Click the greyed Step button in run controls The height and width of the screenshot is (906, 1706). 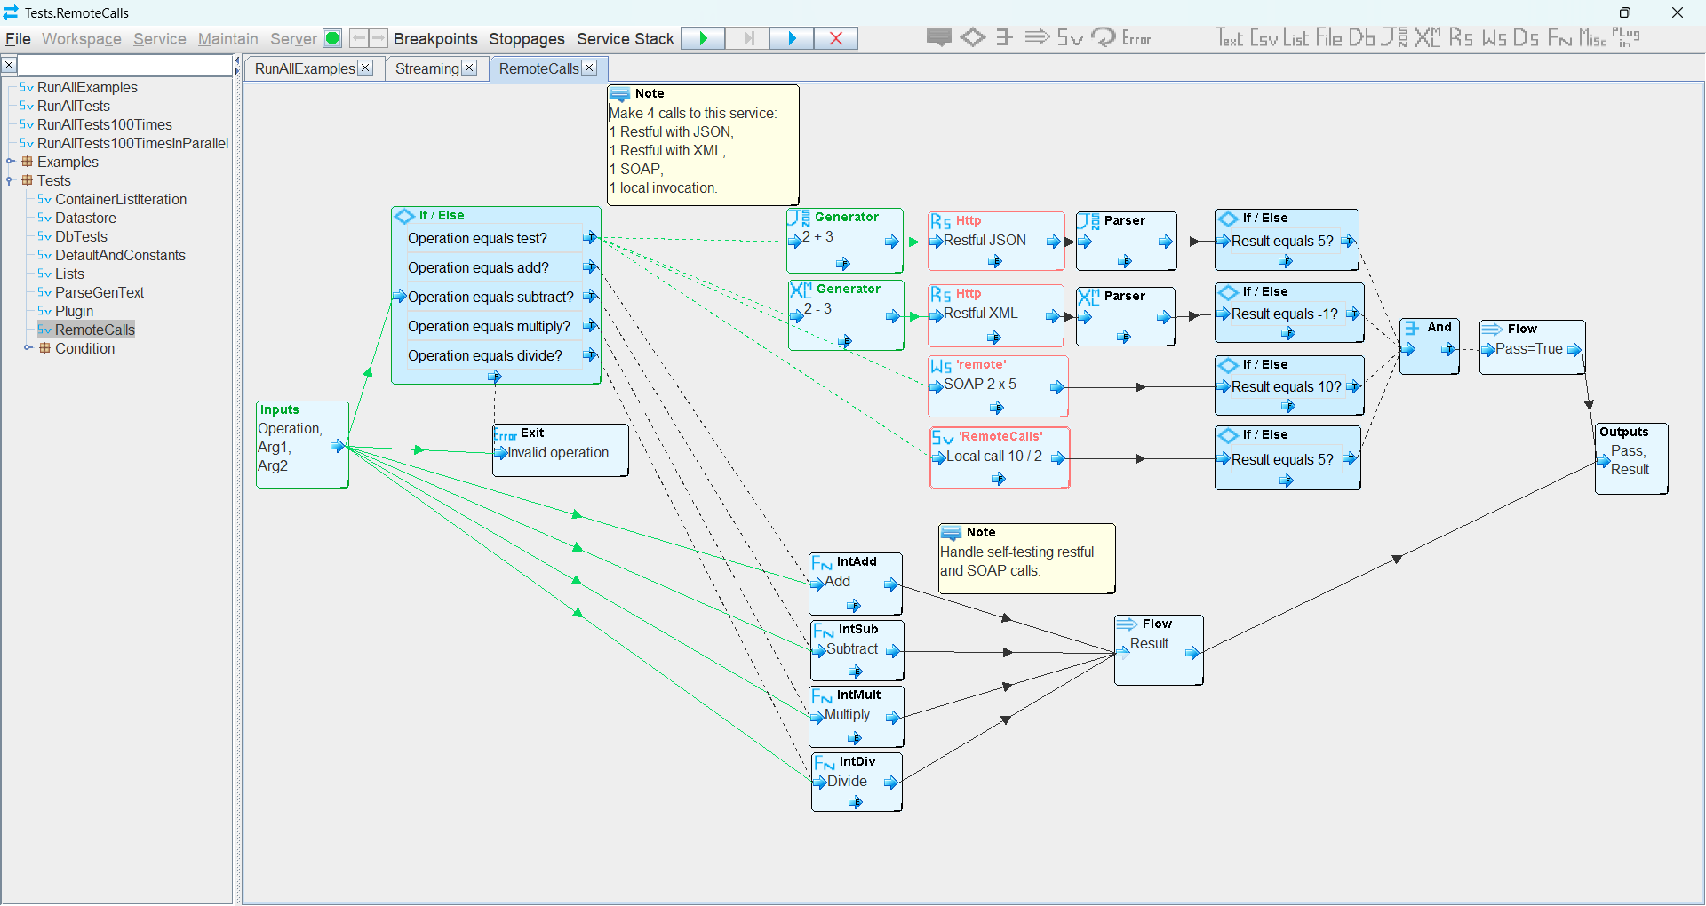748,38
